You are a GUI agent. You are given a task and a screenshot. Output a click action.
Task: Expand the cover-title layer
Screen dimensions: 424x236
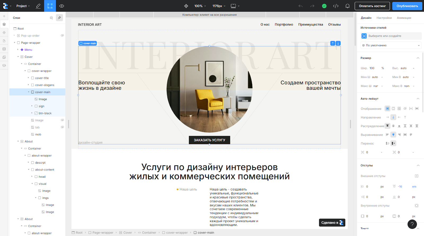[29, 78]
